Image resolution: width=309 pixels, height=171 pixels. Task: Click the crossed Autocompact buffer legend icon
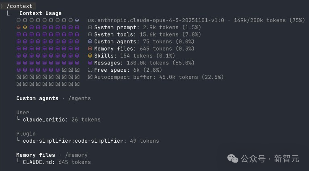[90, 77]
